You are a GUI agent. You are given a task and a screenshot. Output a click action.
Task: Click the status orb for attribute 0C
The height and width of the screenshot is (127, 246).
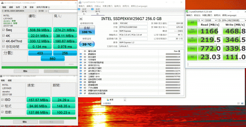click(x=81, y=85)
